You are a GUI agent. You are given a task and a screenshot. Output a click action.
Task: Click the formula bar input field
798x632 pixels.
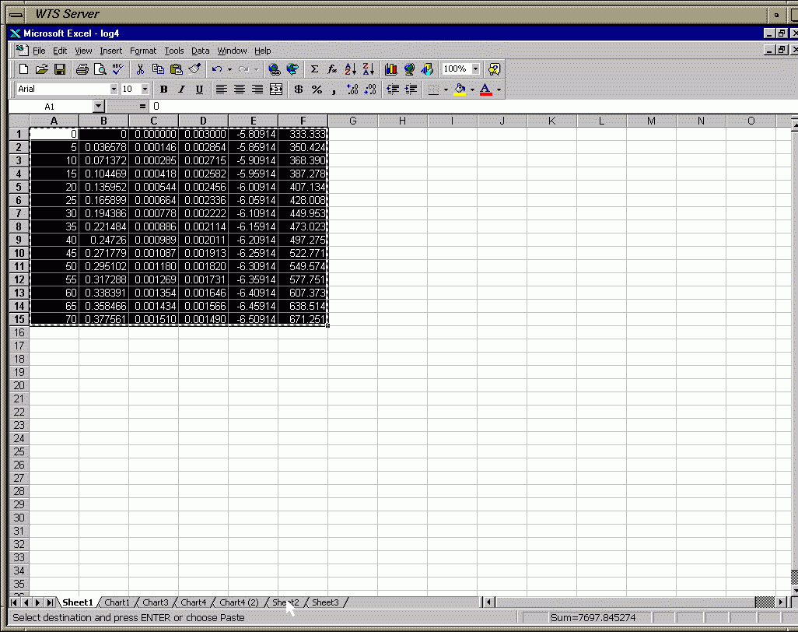tap(467, 106)
